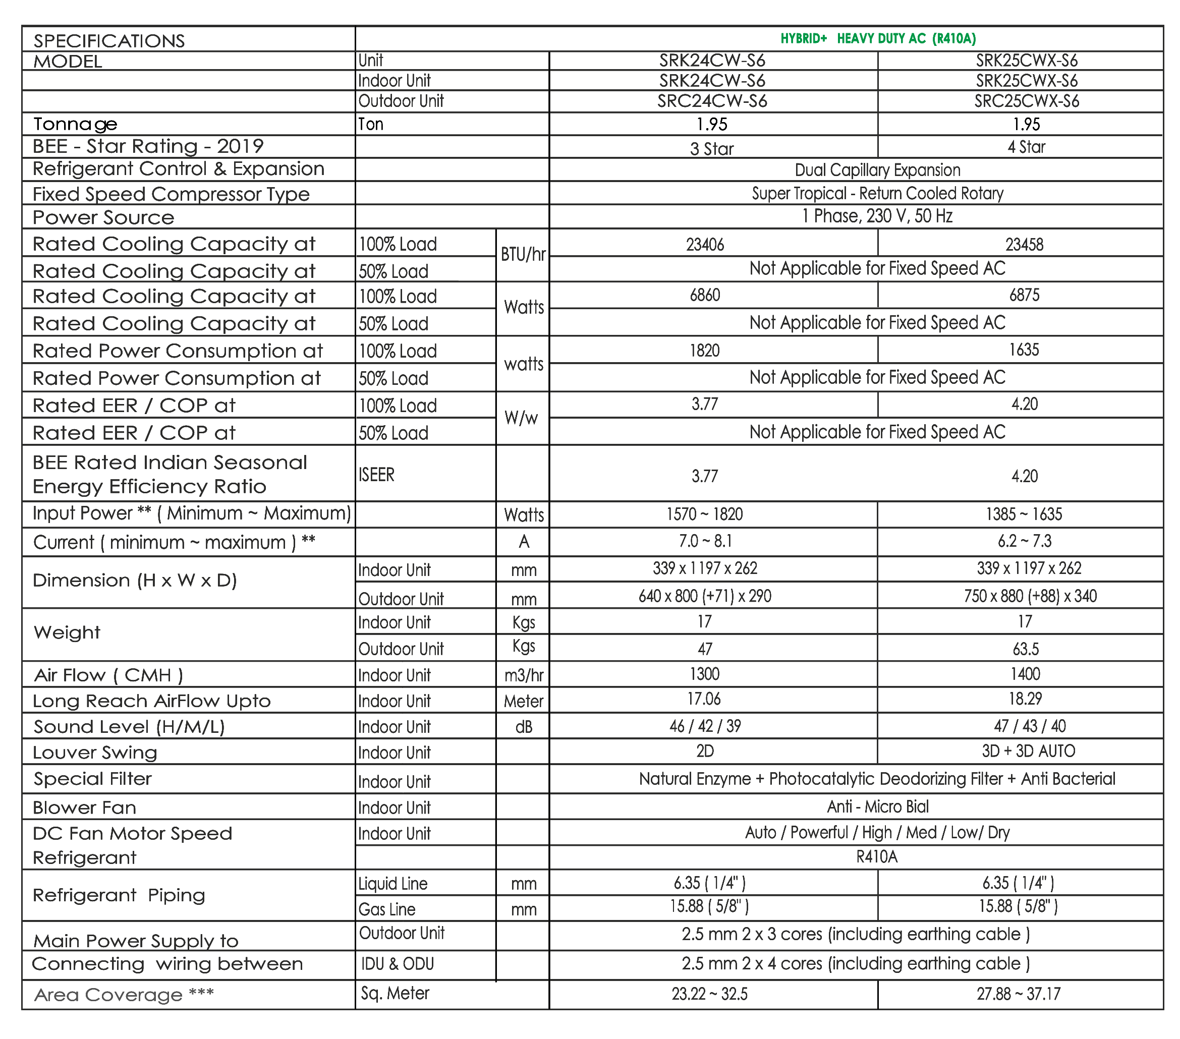
Task: Click the 3D + 3D AUTO louver swing cell
Action: click(x=1028, y=751)
